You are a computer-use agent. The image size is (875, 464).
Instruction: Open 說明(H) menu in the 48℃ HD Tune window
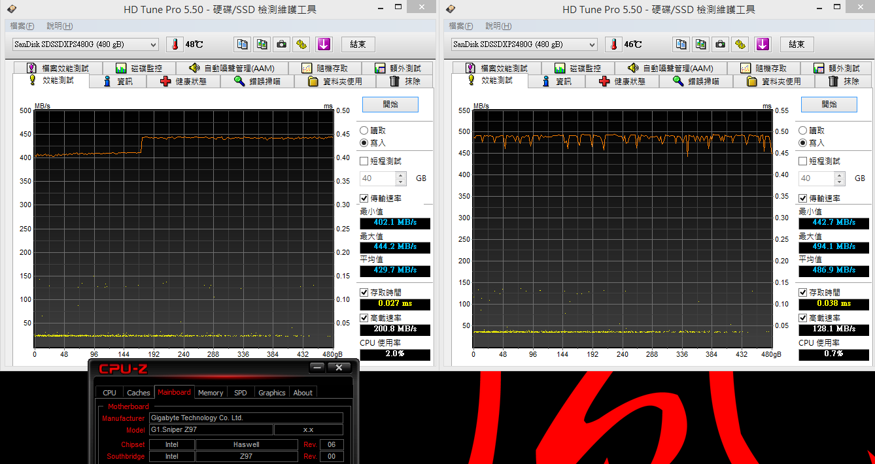[x=60, y=26]
